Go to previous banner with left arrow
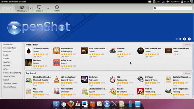This screenshot has height=109, width=194. point(185,39)
